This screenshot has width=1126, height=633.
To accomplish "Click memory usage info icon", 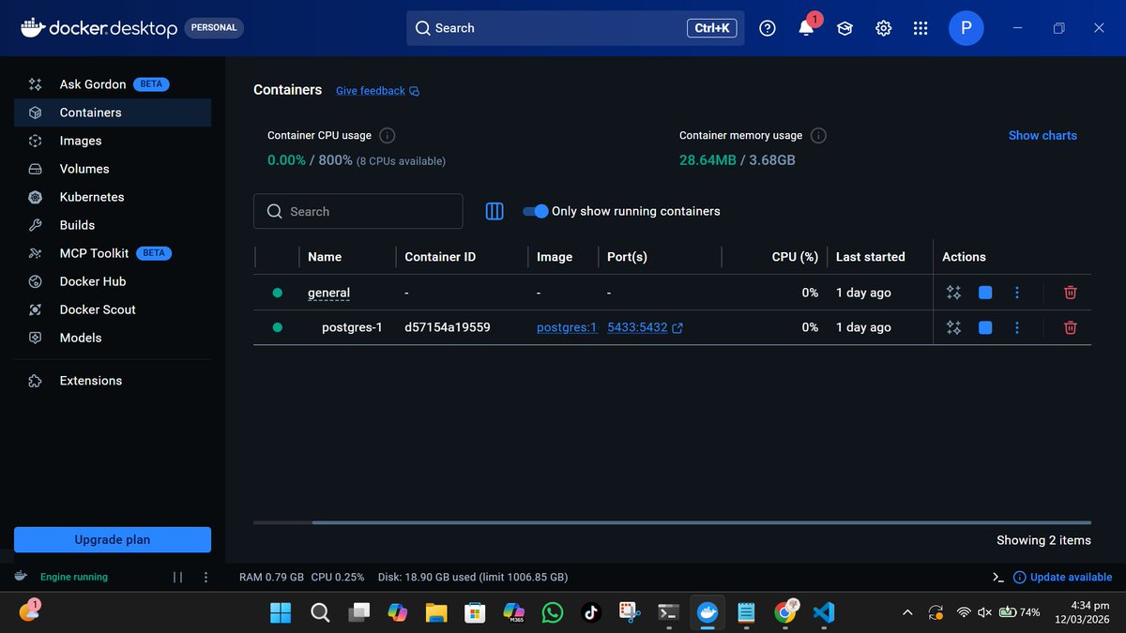I will point(818,136).
